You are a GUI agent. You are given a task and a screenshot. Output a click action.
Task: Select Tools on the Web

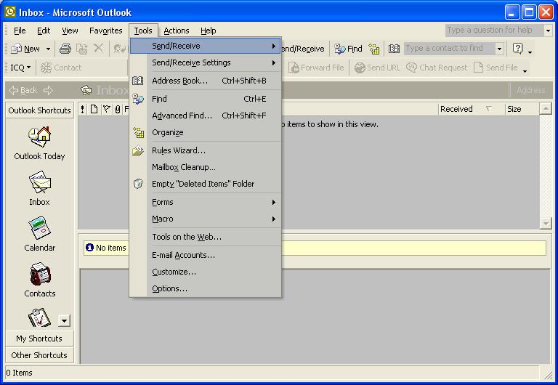click(x=206, y=237)
